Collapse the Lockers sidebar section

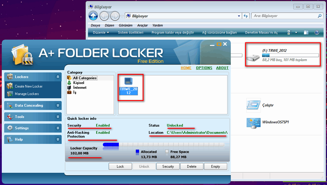[58, 77]
